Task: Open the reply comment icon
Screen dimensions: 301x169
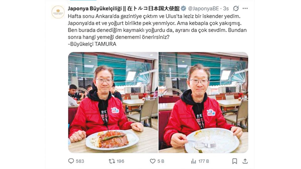Action: click(71, 161)
